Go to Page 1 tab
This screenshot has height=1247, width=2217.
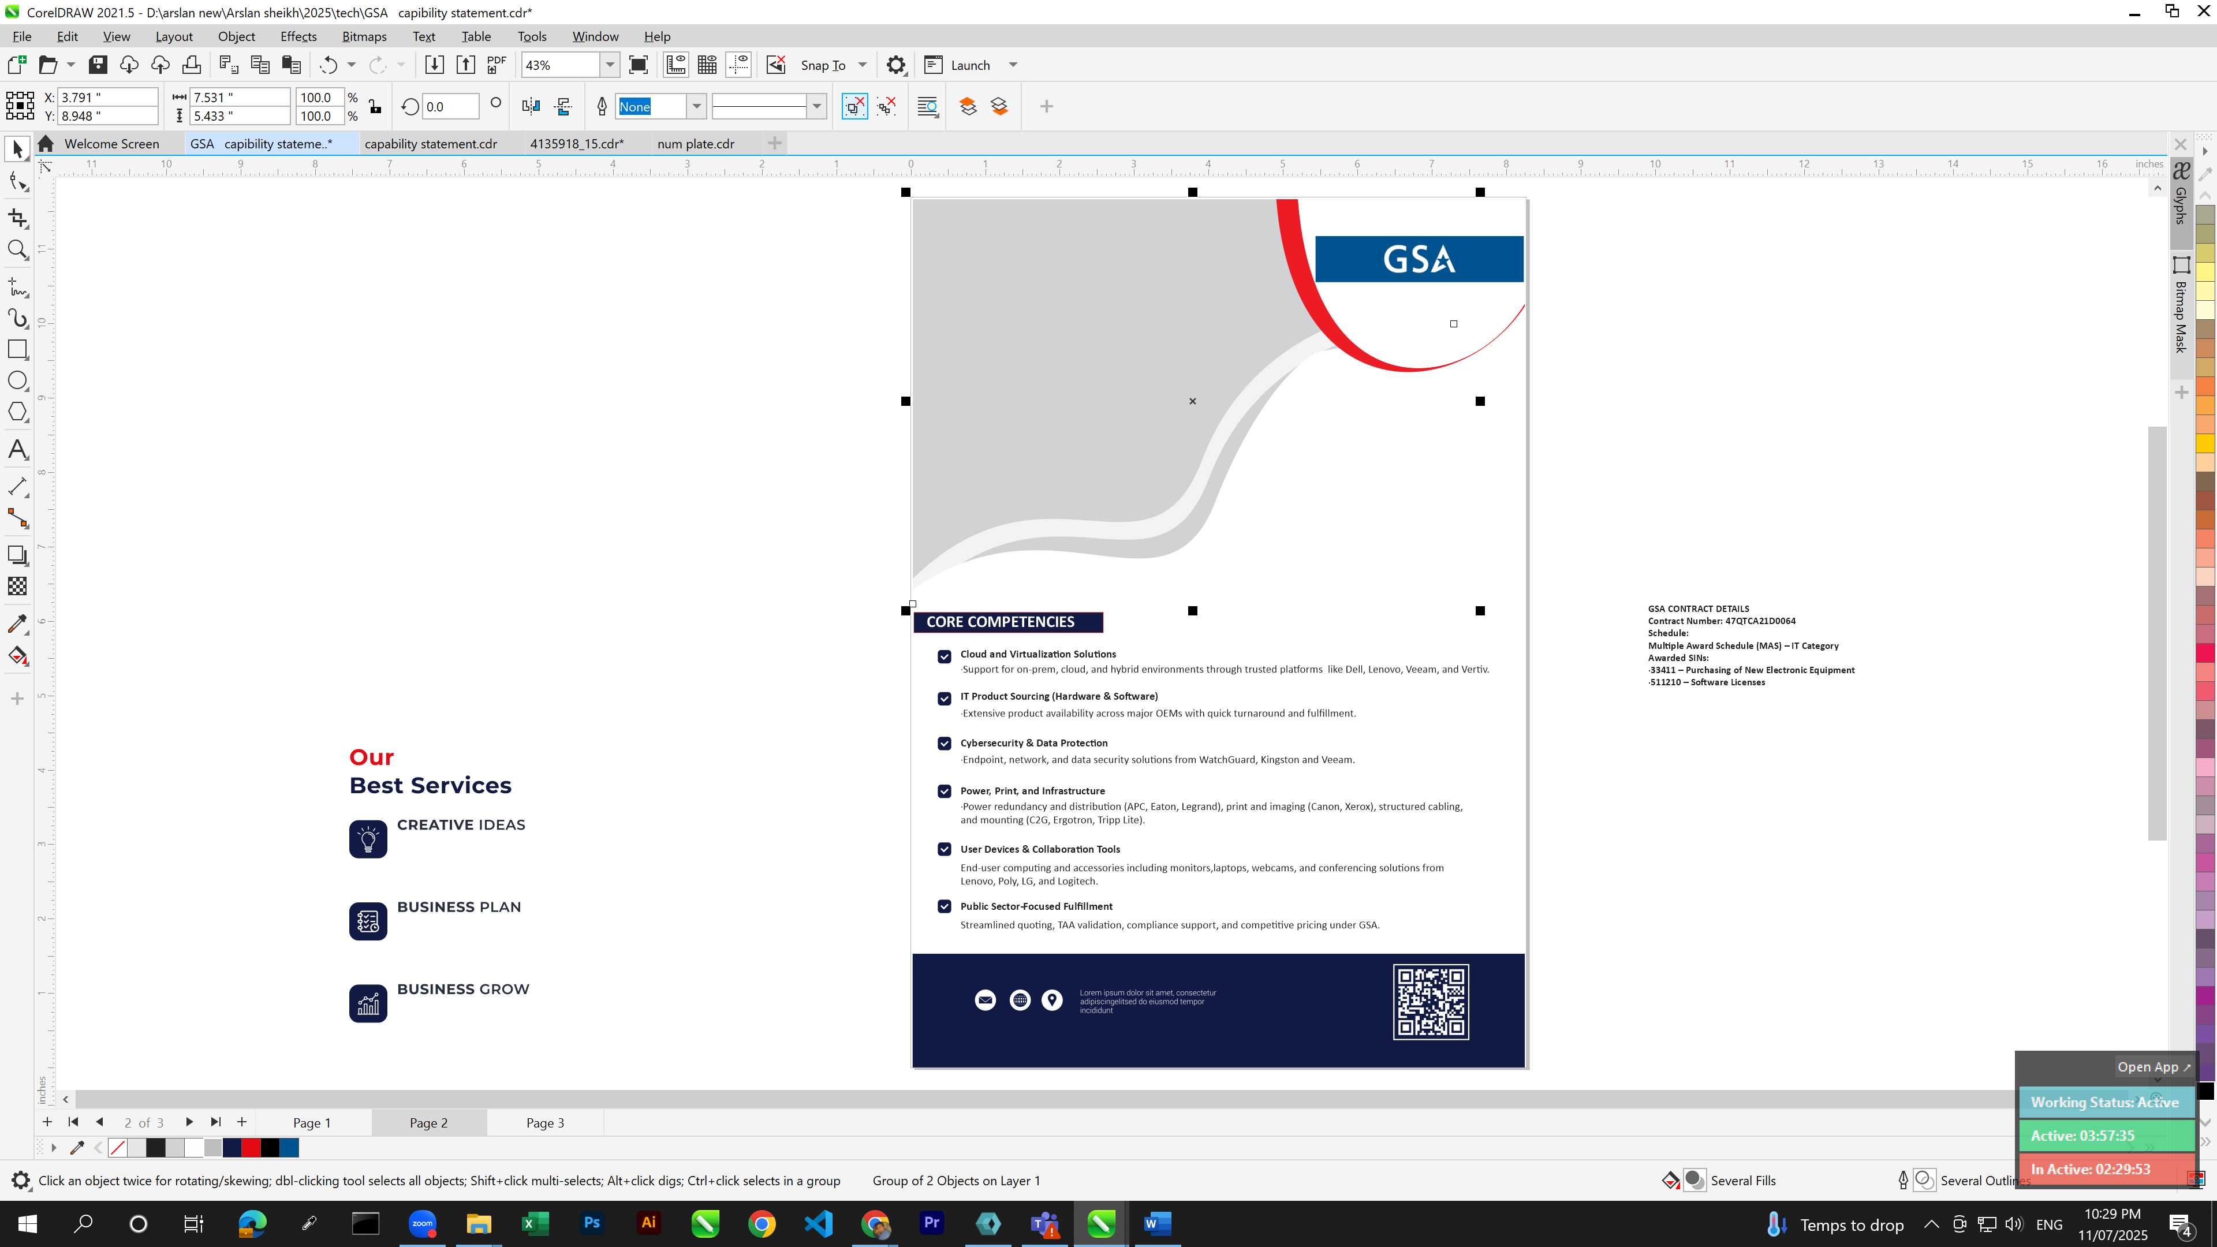(312, 1123)
